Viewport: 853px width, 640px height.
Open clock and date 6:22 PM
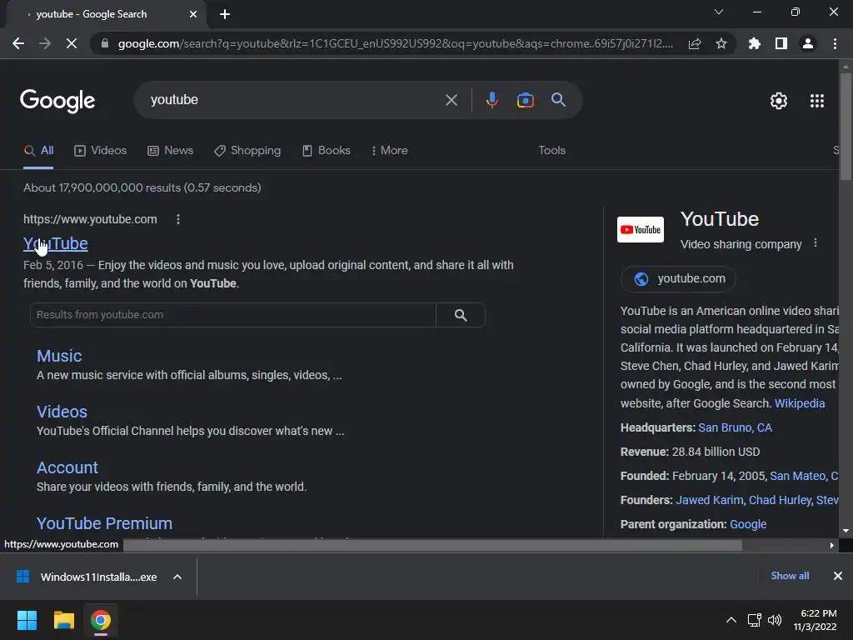[x=815, y=620]
